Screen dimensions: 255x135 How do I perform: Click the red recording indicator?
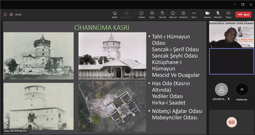(x=11, y=14)
